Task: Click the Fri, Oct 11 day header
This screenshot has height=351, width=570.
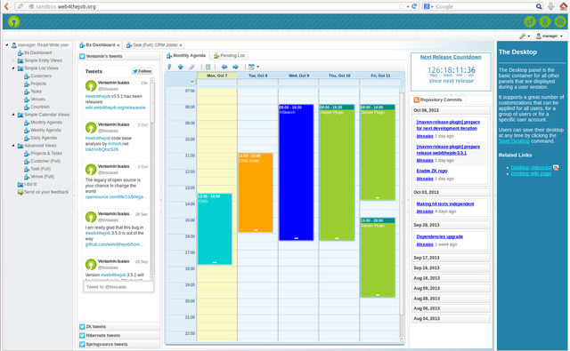Action: pyautogui.click(x=380, y=76)
